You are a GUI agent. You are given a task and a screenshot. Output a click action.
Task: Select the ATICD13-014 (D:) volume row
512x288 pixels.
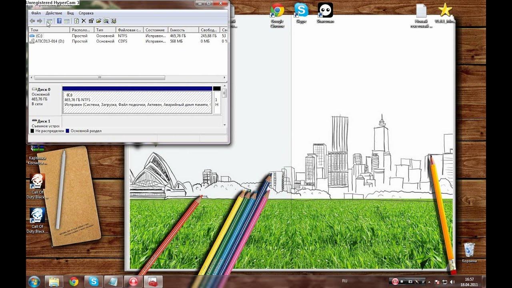[x=128, y=41]
